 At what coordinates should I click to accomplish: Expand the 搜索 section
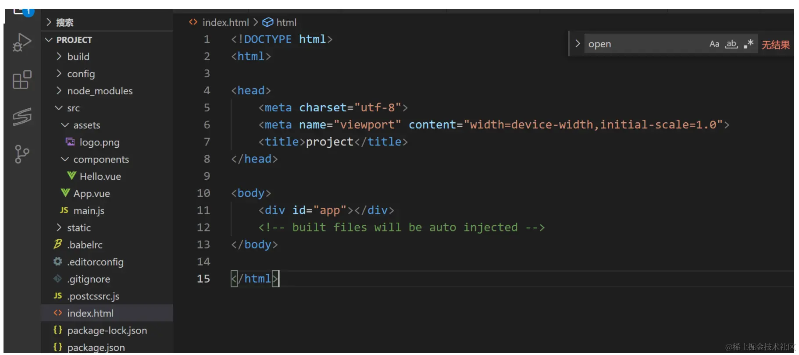click(49, 22)
